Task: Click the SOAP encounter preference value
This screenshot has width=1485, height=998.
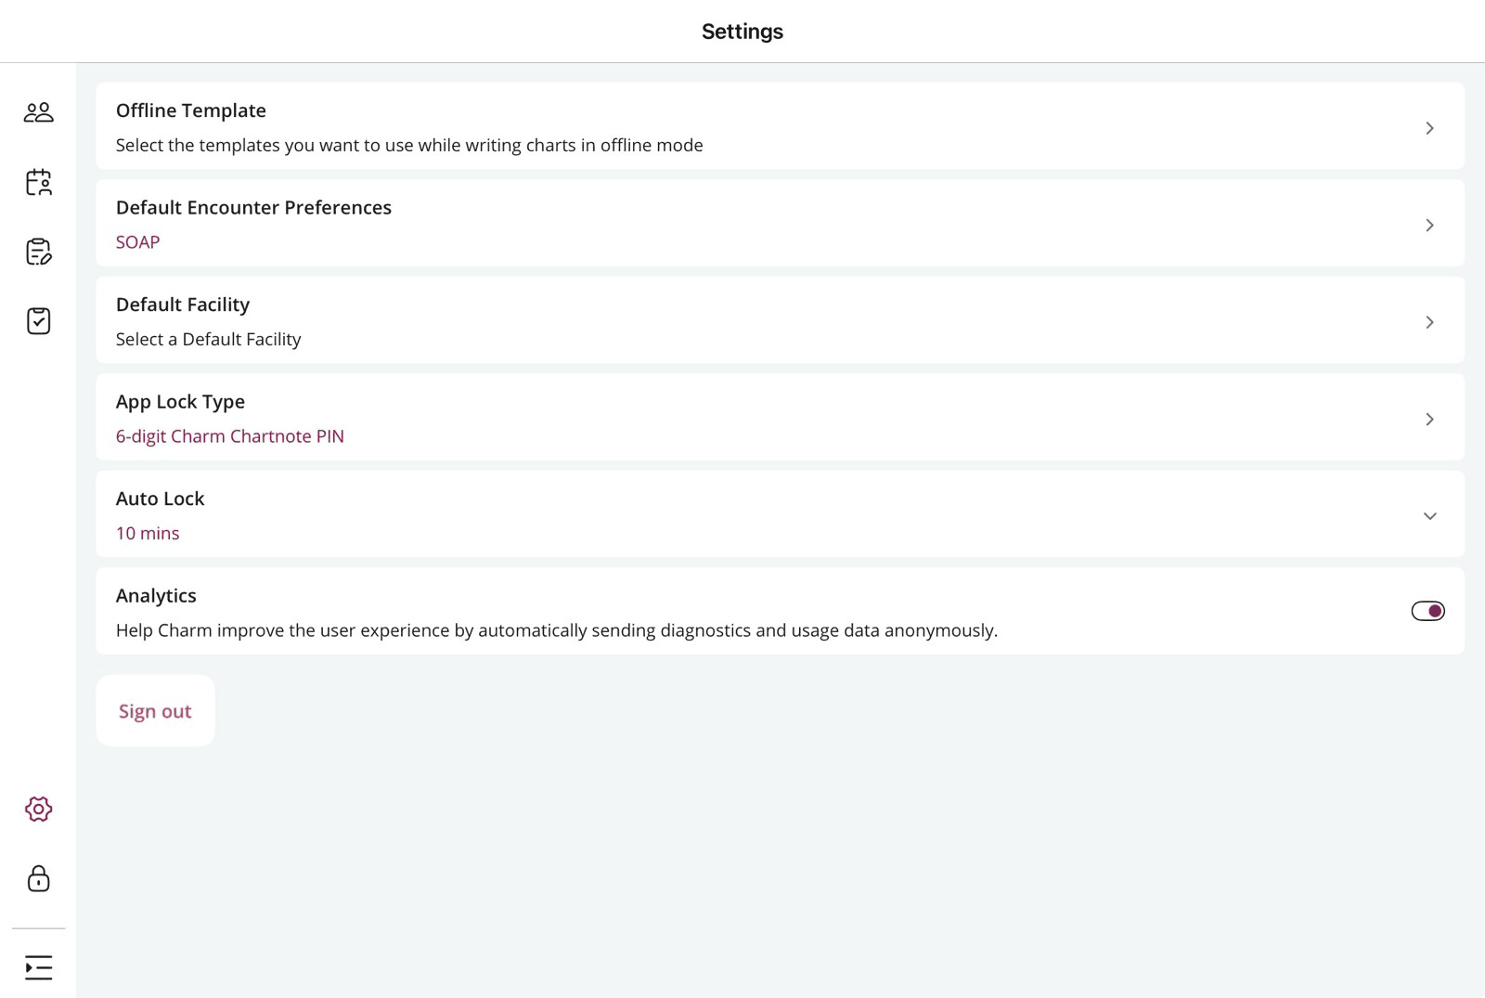Action: (137, 242)
